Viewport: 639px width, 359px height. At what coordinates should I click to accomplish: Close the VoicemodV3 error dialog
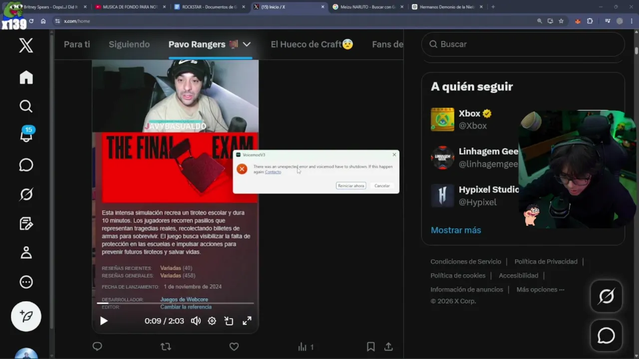(394, 155)
